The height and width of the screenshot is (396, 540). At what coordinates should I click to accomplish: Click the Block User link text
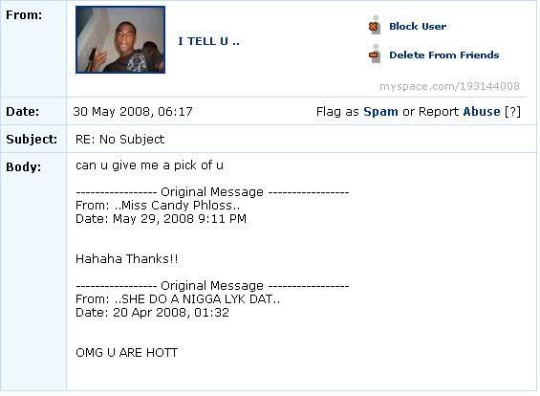418,26
